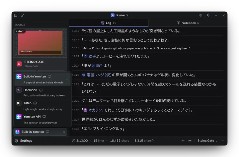
Task: Click the 18,432 chars counter
Action: click(x=119, y=141)
